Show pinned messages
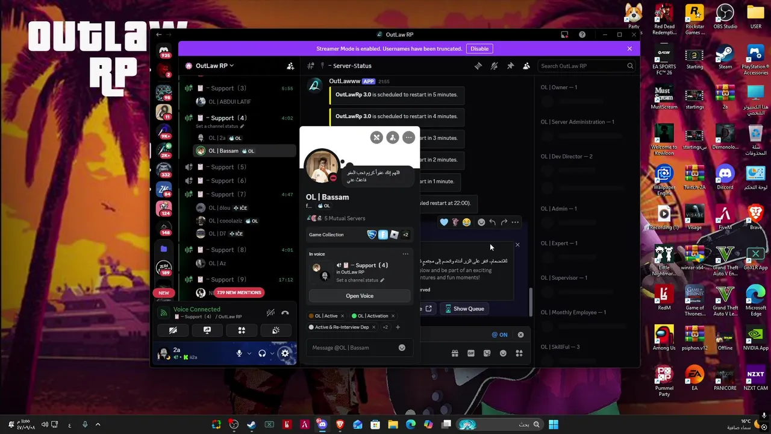 tap(510, 66)
